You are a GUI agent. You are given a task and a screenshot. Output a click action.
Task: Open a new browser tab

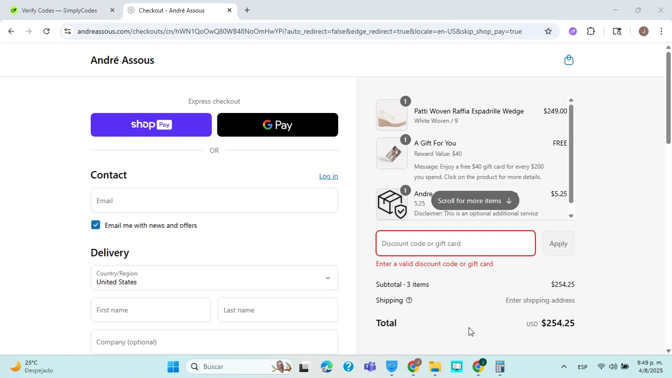[247, 10]
